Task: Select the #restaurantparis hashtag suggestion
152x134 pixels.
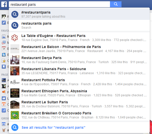Action: point(79,14)
